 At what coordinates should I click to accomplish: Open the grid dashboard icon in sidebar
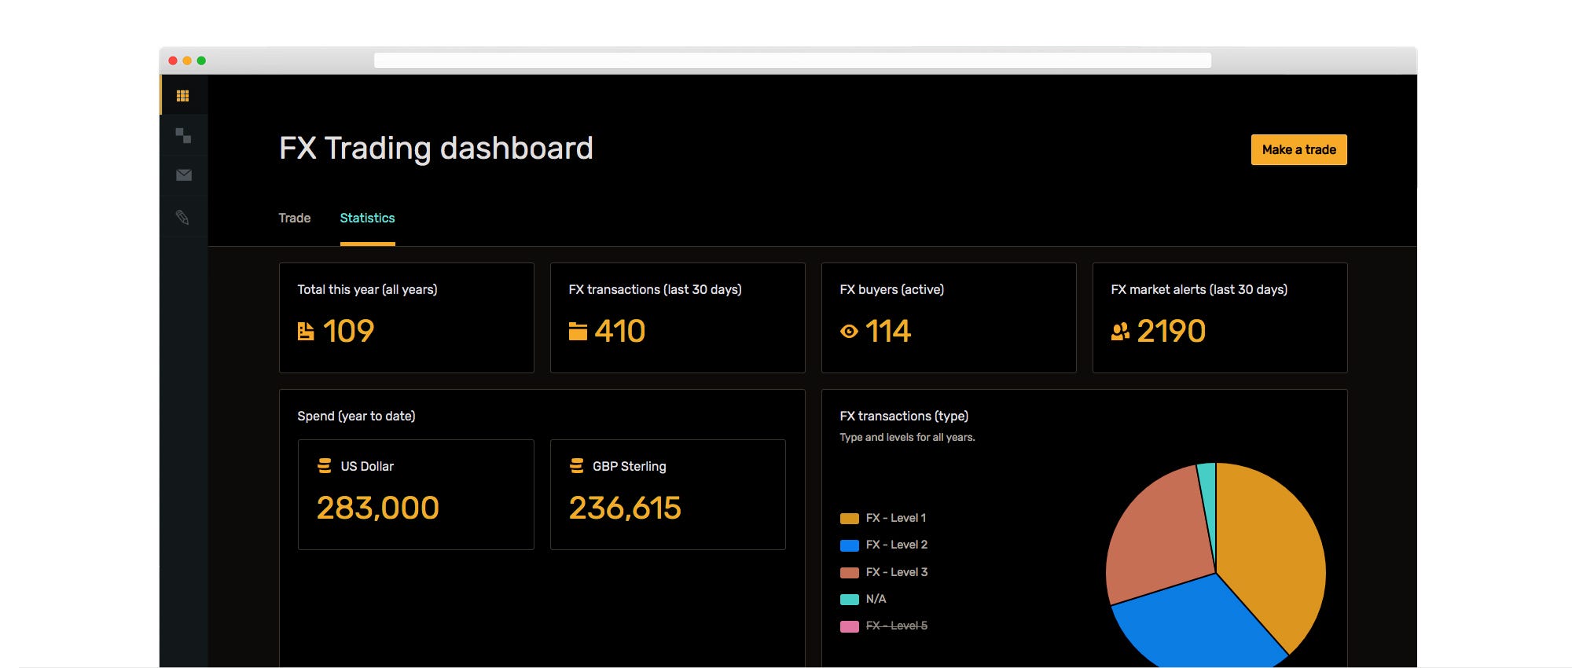click(182, 96)
